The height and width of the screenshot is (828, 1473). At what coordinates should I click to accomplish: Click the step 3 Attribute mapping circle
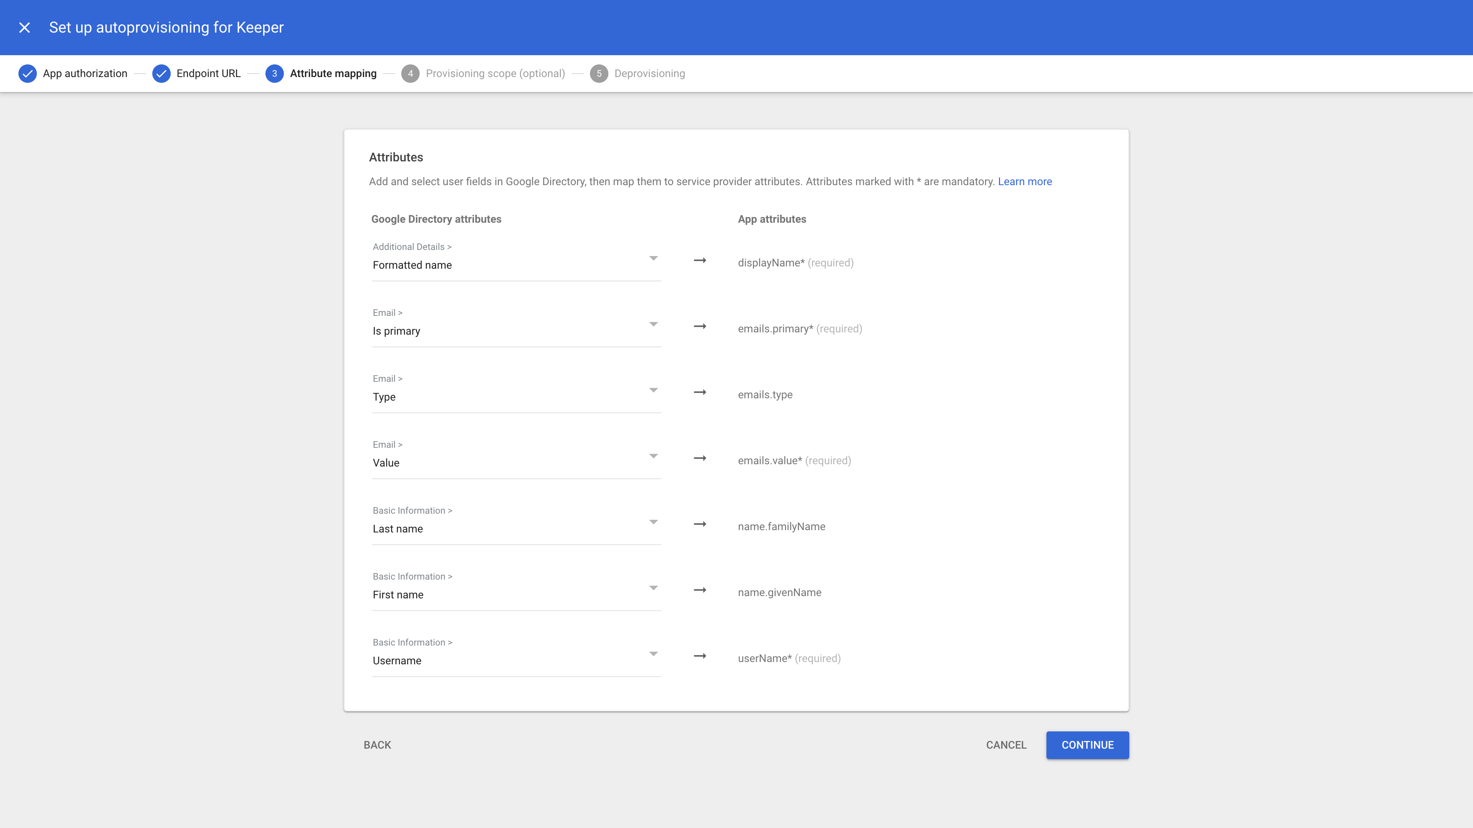tap(275, 74)
